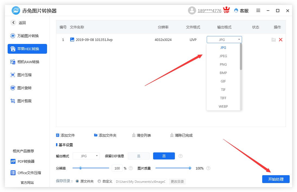This screenshot has height=192, width=297.
Task: Click the LIVP file format cell
Action: pyautogui.click(x=193, y=40)
